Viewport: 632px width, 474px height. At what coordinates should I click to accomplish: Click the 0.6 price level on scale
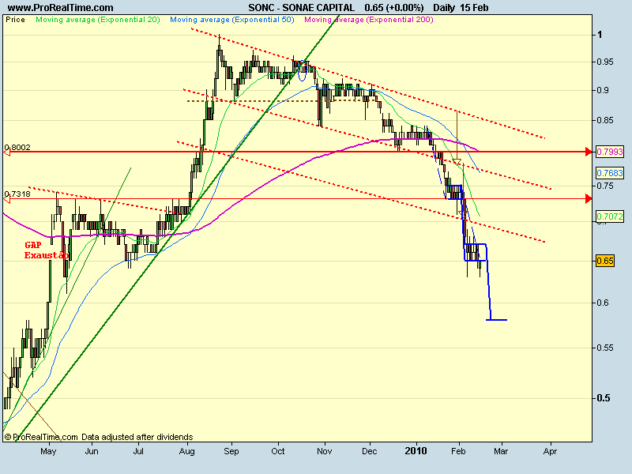pyautogui.click(x=603, y=303)
